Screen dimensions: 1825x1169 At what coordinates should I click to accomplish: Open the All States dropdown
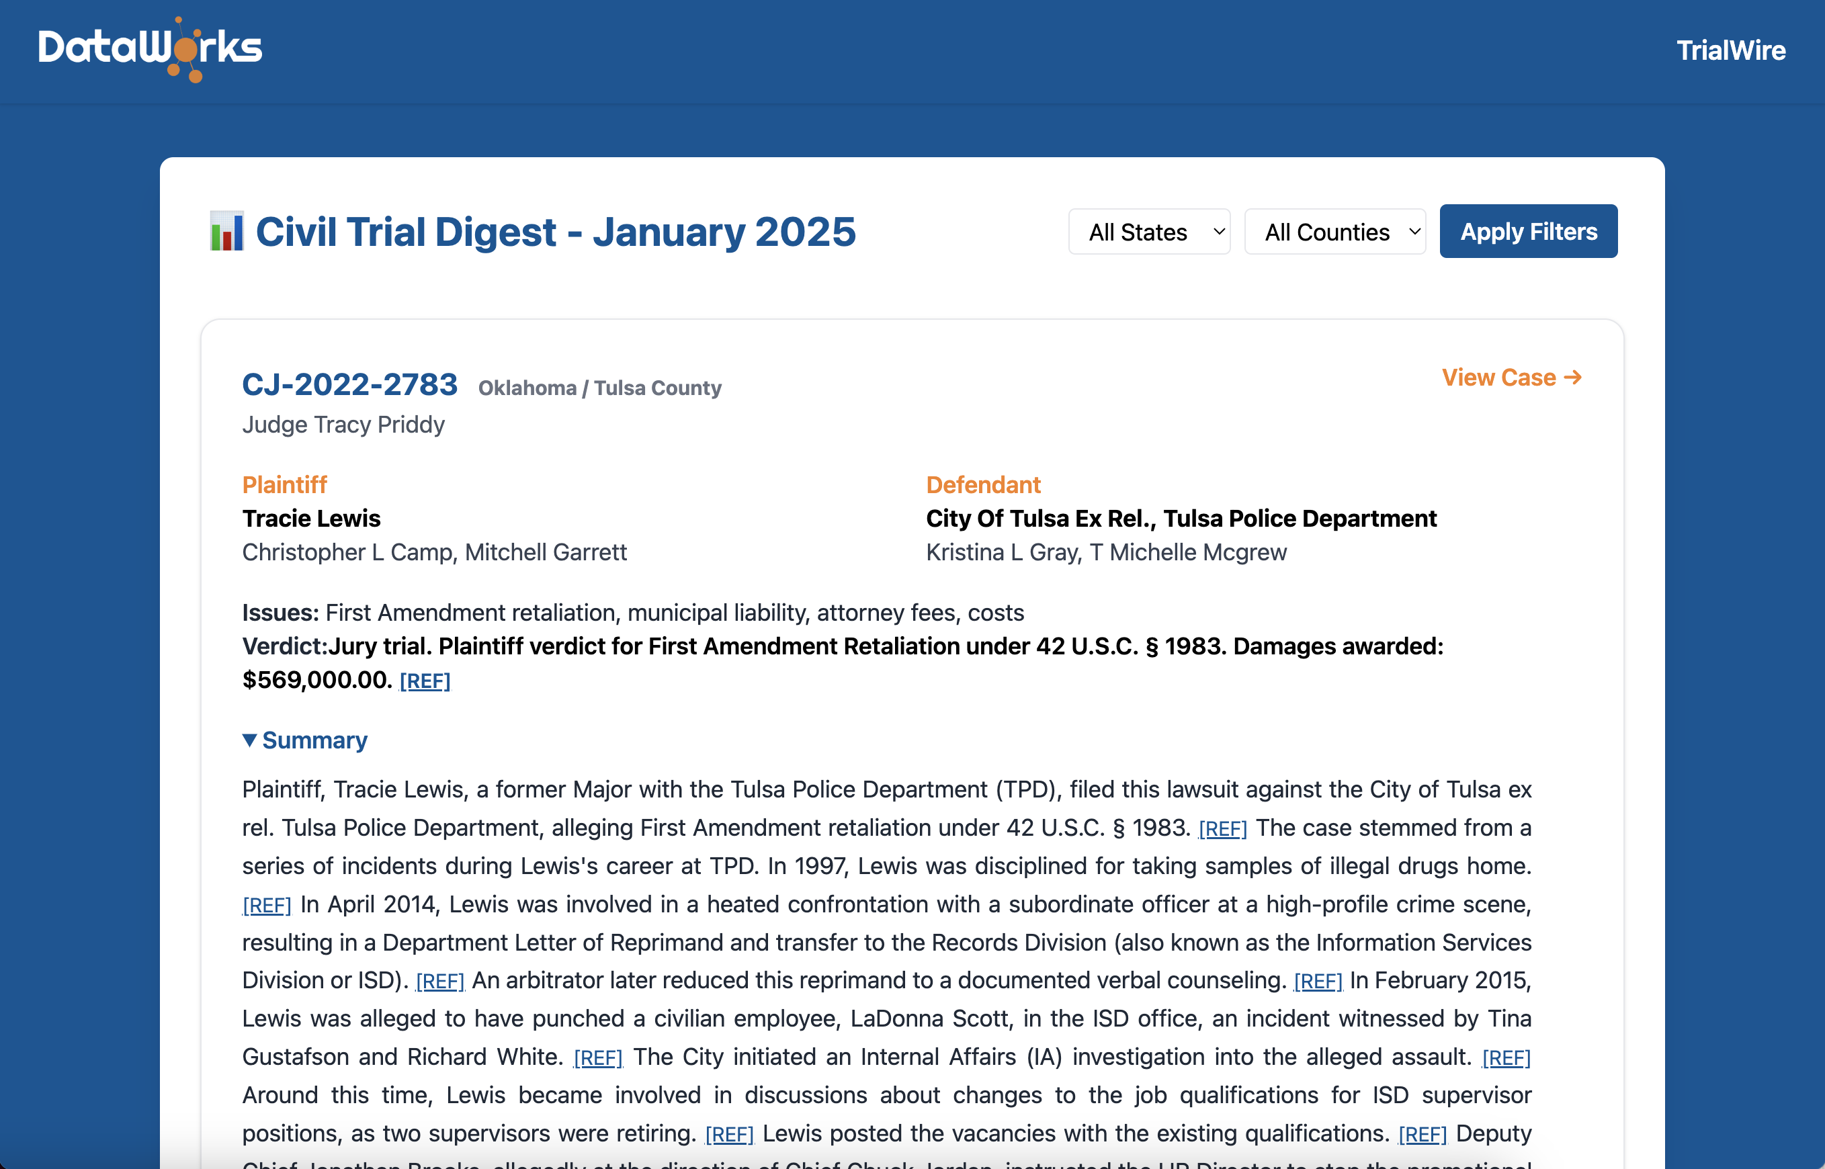(x=1149, y=232)
